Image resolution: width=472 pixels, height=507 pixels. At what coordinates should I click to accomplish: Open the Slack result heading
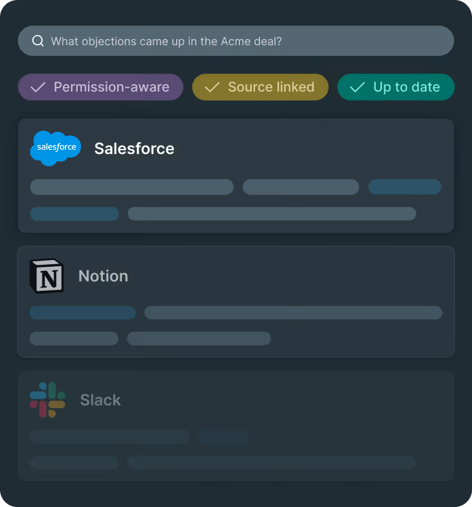pyautogui.click(x=101, y=400)
